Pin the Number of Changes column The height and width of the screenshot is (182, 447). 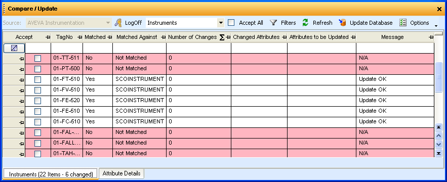coord(228,37)
